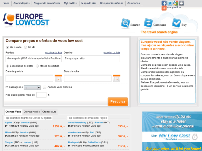Image resolution: width=202 pixels, height=151 pixels.
Task: Share page on Twitter icon
Action: tap(170, 3)
